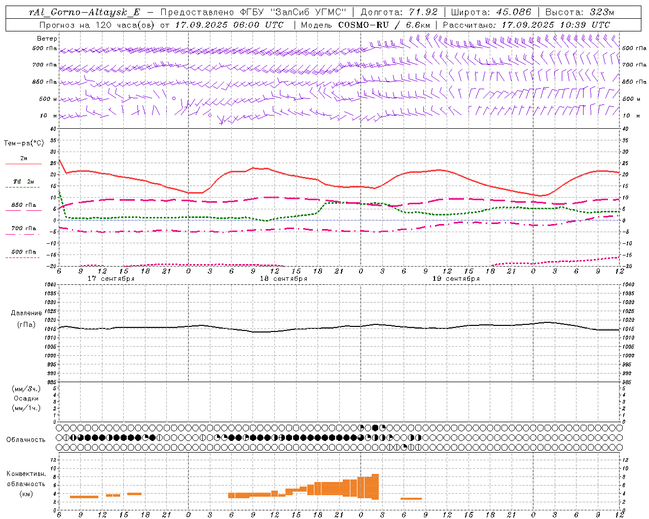
Task: Click the red line sample under 2м legend
Action: (x=23, y=164)
